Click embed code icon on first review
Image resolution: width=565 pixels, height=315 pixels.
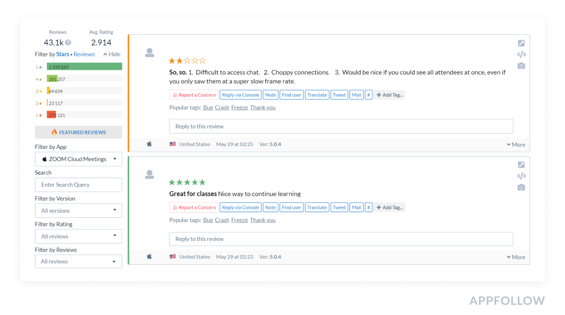521,54
